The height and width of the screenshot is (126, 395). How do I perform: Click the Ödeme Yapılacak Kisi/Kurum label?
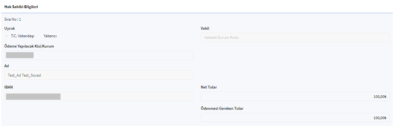click(x=29, y=46)
